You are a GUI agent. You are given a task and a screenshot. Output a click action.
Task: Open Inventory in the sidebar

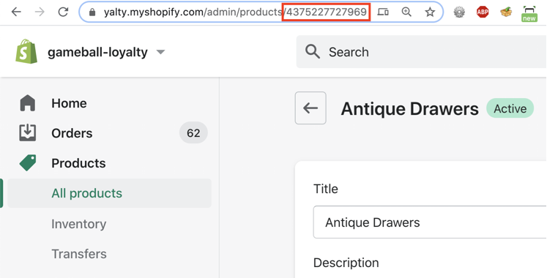79,224
